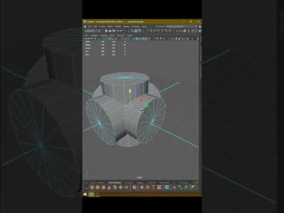
Task: Create a polygon torus from the shelf
Action: pos(115,187)
